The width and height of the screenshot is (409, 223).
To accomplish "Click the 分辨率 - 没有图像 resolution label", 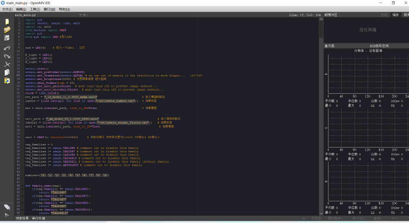I will (368, 51).
